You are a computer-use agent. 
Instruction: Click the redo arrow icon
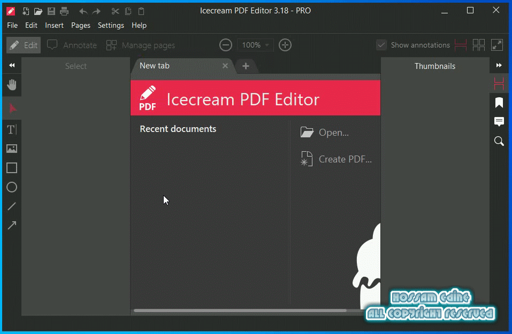pos(96,12)
